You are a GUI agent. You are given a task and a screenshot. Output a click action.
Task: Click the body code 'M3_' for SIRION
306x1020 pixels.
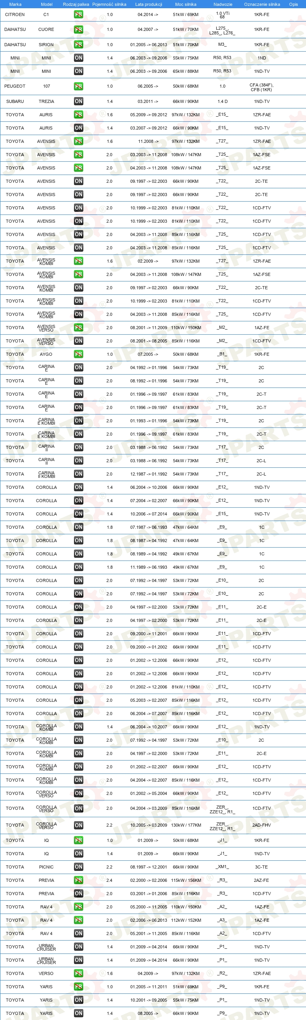223,44
